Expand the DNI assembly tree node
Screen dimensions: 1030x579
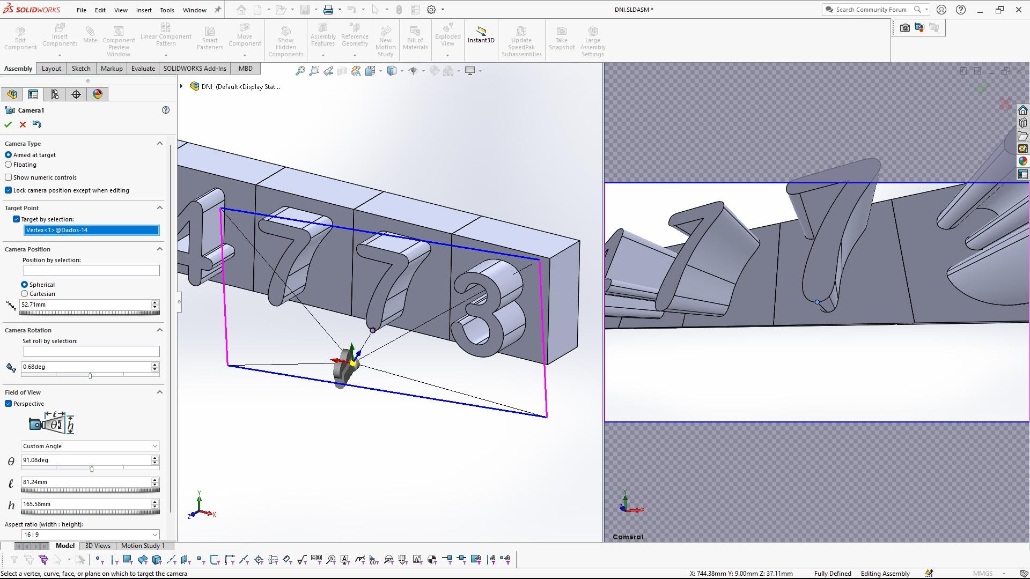coord(181,86)
